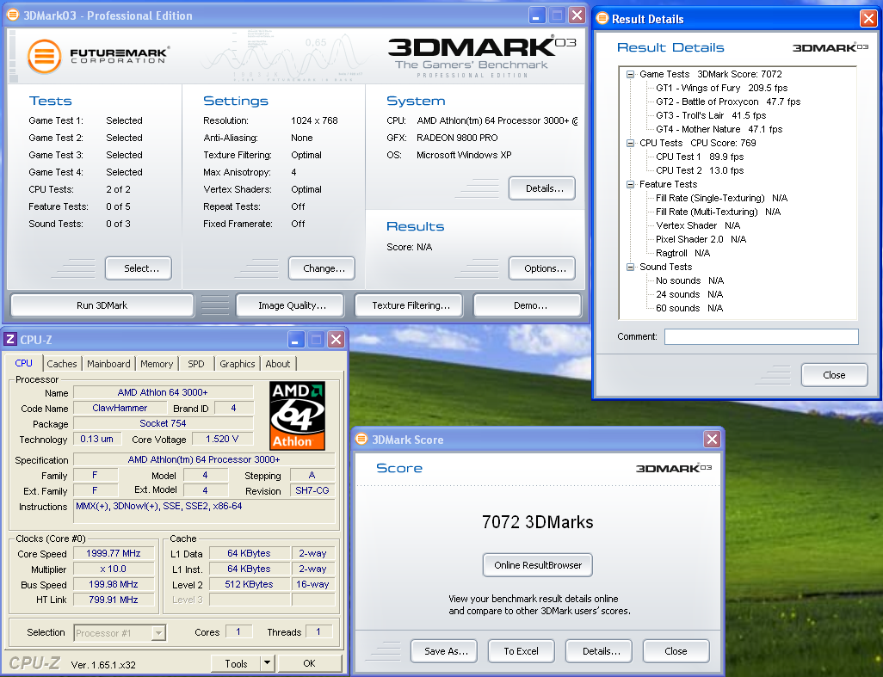Open the Tools dropdown arrow in CPU-Z

[x=268, y=663]
